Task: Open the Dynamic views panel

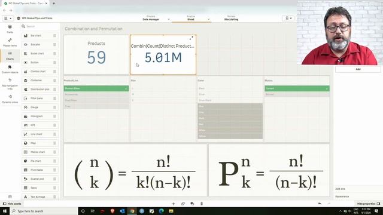Action: 10,99
